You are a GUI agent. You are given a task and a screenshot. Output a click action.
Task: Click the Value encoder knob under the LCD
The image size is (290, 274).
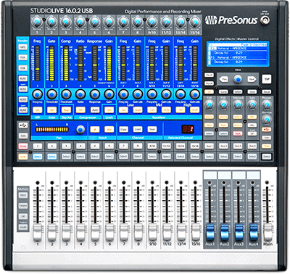tap(238, 79)
